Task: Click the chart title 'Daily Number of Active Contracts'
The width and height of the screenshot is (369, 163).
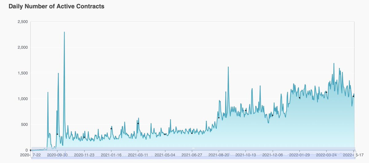Action: pos(56,6)
